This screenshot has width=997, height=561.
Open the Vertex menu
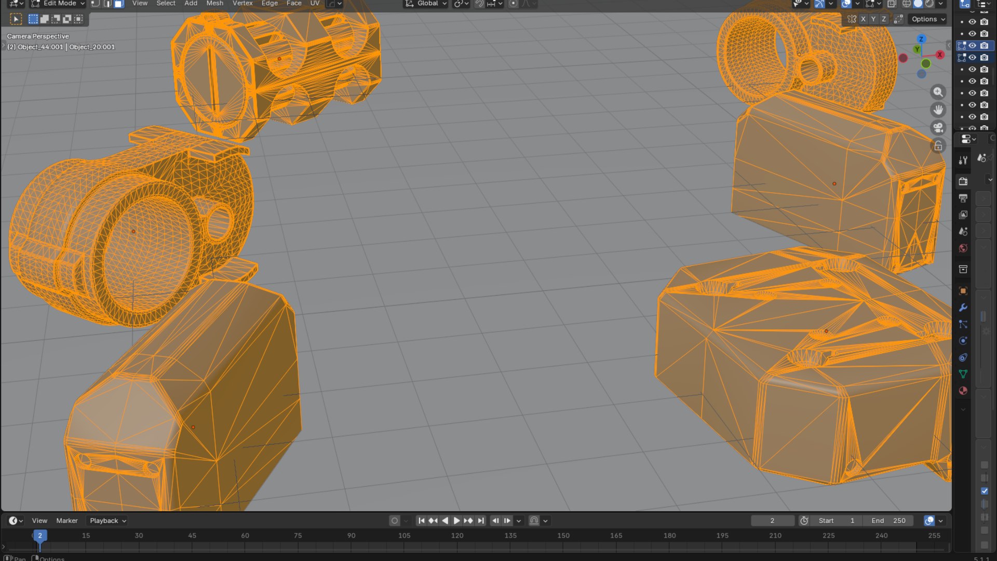pyautogui.click(x=242, y=4)
